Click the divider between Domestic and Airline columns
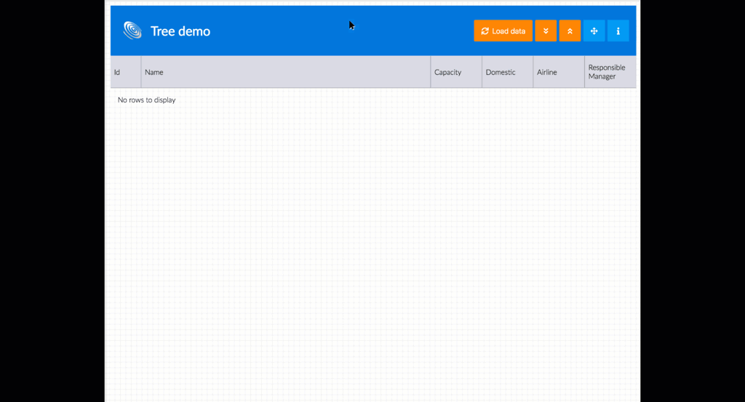Screen dimensions: 745x402 coord(533,73)
